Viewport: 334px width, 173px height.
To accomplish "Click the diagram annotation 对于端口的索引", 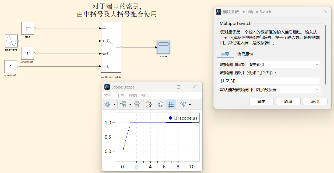I will click(x=117, y=6).
